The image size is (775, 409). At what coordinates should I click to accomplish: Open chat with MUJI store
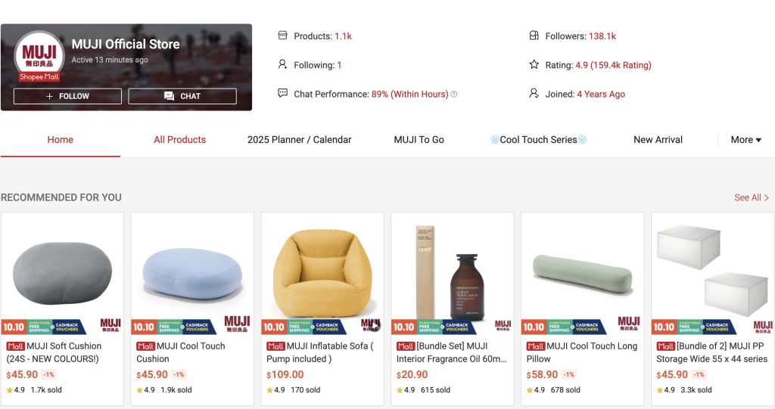tap(182, 96)
